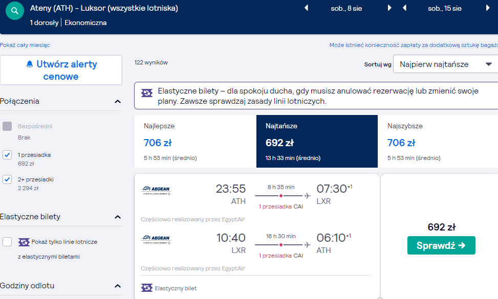Click the Sprawdź button for 692 zł
The width and height of the screenshot is (498, 299).
tap(441, 245)
